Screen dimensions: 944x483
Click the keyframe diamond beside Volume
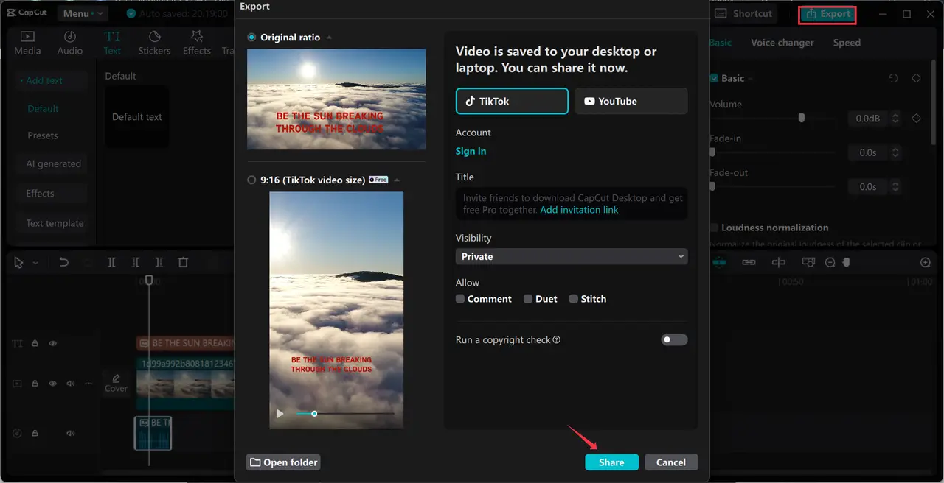[x=916, y=118]
